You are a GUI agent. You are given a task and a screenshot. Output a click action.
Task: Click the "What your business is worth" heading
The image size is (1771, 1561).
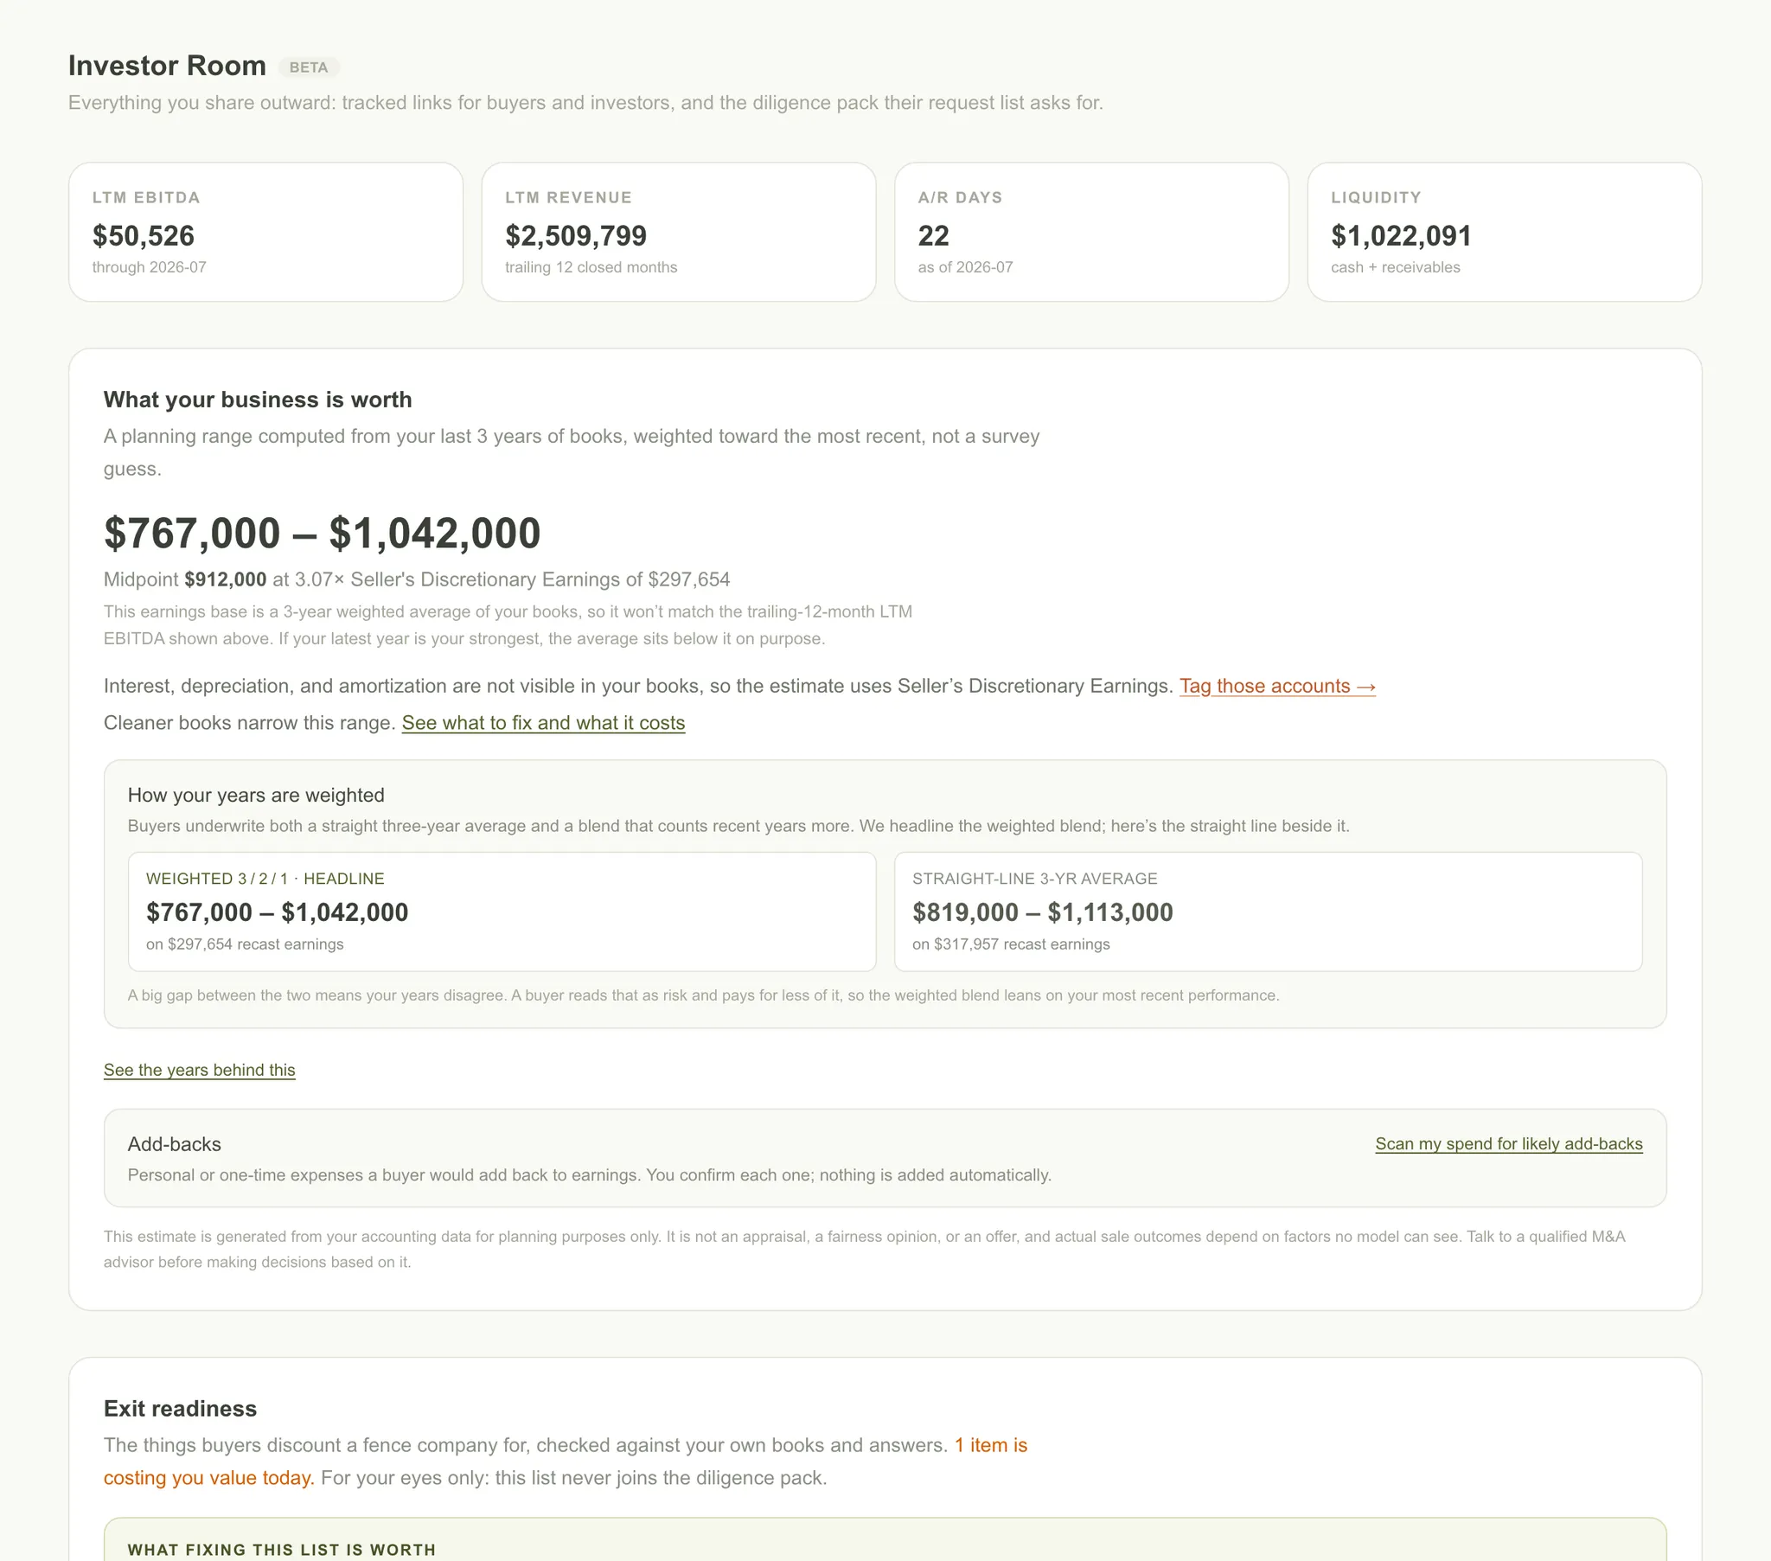pyautogui.click(x=259, y=400)
